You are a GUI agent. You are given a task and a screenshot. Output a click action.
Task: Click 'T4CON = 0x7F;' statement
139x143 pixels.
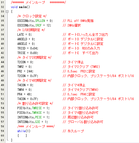(x=28, y=99)
